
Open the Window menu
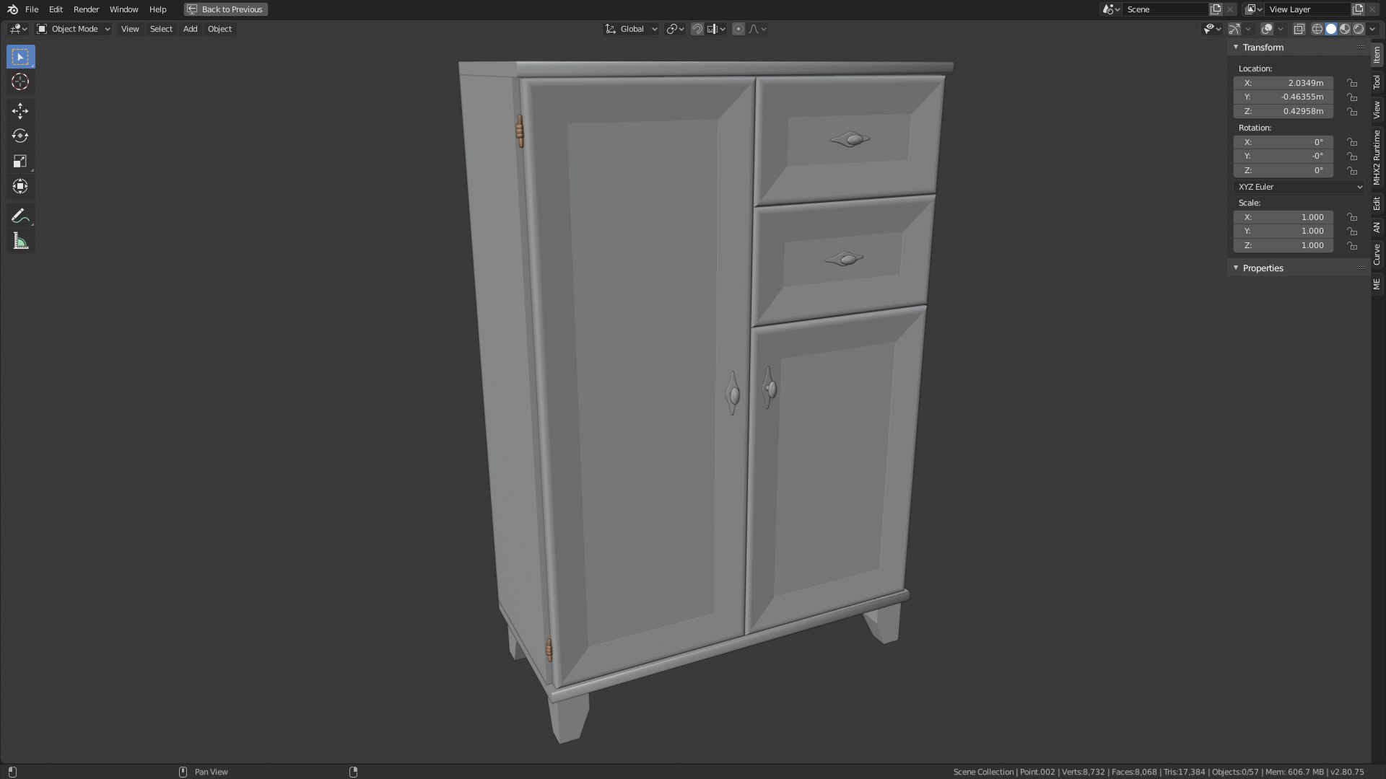[x=123, y=9]
